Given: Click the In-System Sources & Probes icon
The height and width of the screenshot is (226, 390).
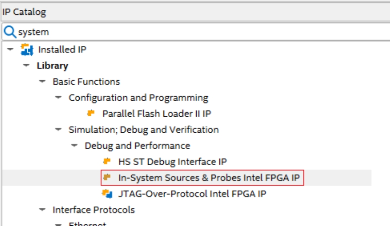Looking at the screenshot, I should point(107,177).
